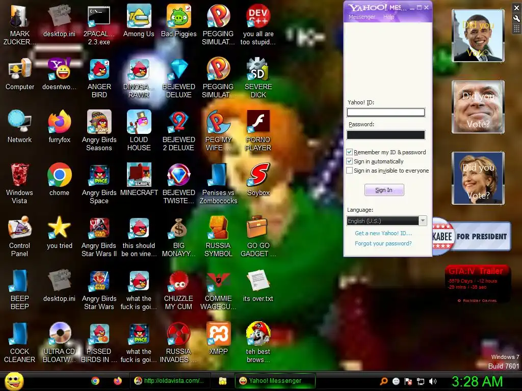Viewport: 522px width, 391px height.
Task: Open the Help menu in Yahoo Messenger
Action: pyautogui.click(x=388, y=17)
